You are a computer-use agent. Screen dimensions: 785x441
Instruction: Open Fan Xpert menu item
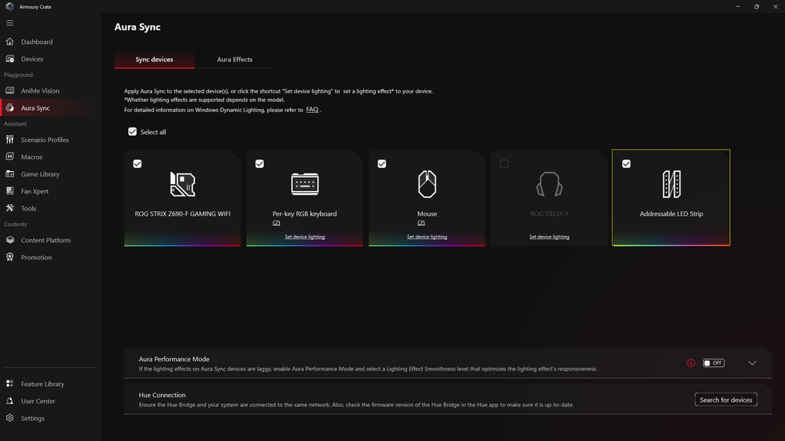coord(35,191)
